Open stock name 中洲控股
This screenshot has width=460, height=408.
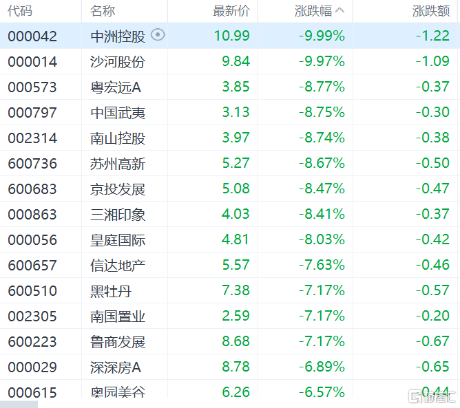(x=118, y=36)
